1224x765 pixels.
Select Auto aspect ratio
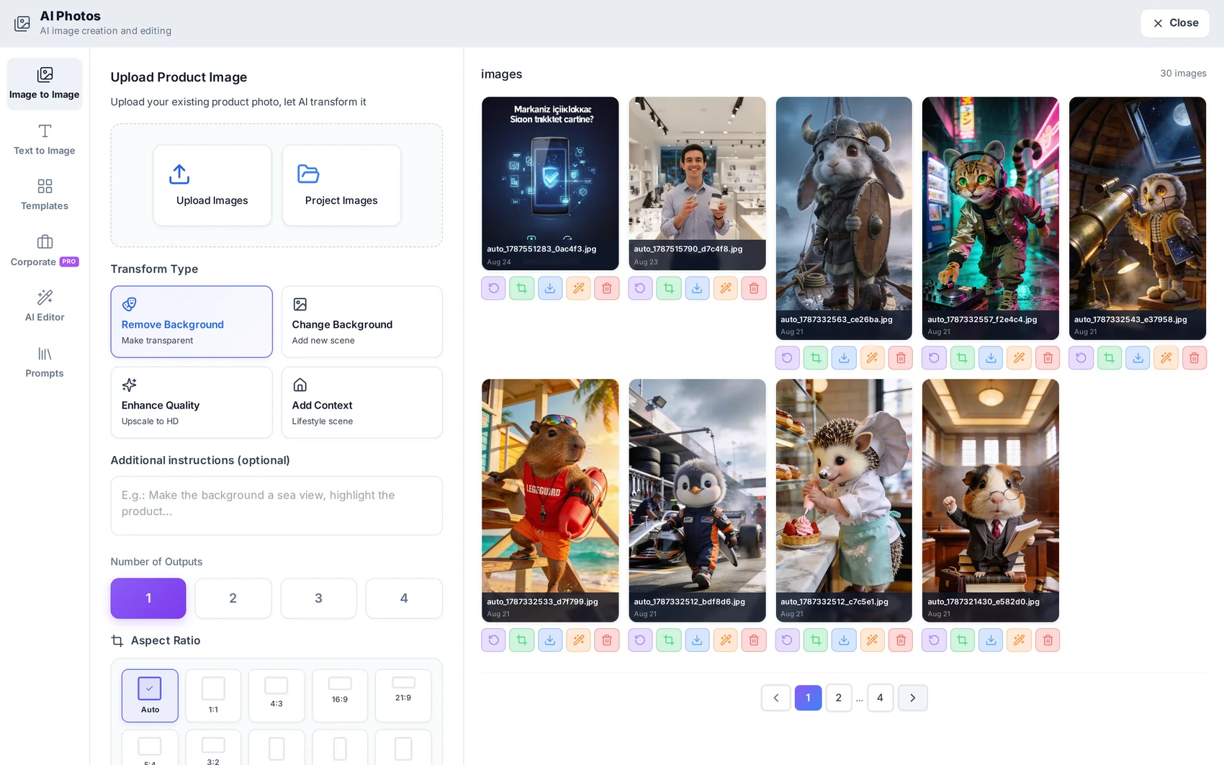coord(150,696)
